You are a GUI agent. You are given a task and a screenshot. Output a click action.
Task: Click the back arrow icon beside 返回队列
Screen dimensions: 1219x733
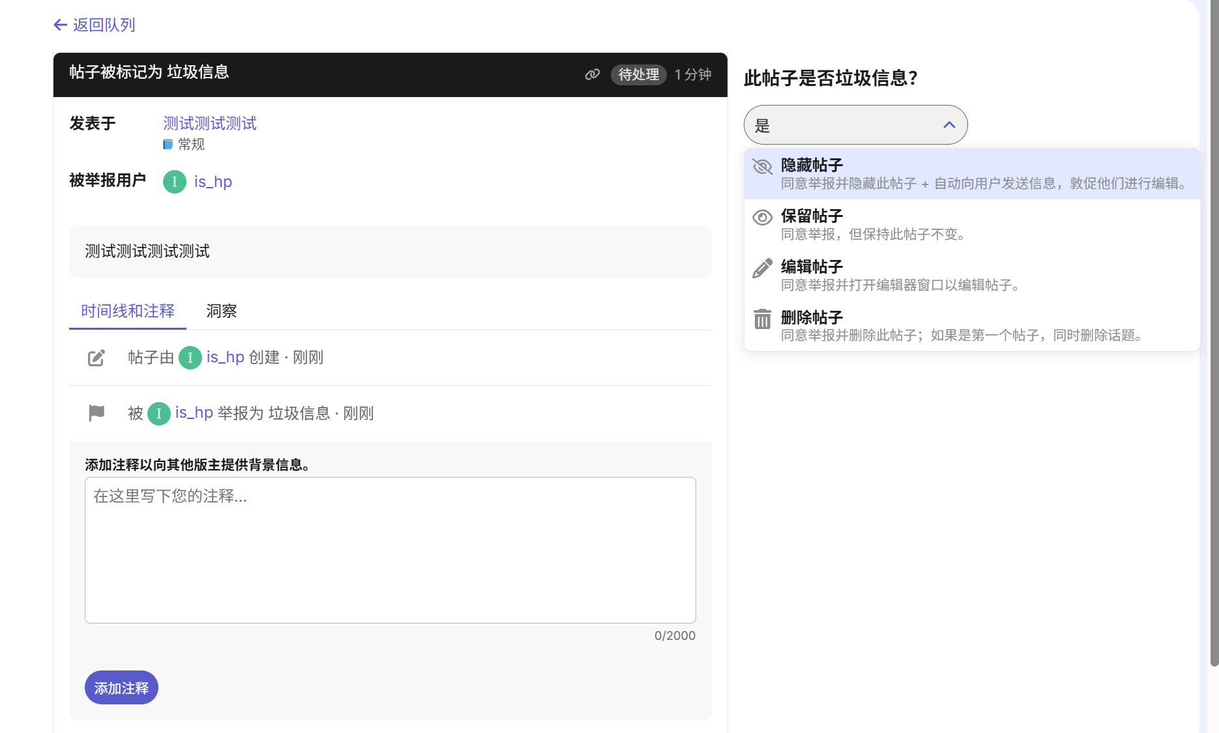[61, 25]
